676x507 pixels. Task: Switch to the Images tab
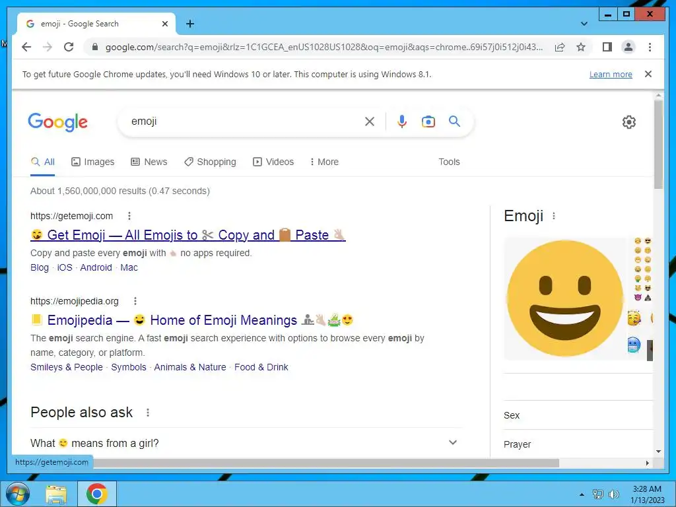point(92,162)
